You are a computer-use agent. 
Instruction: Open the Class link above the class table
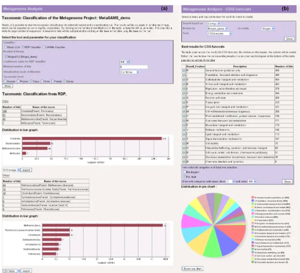[5, 101]
